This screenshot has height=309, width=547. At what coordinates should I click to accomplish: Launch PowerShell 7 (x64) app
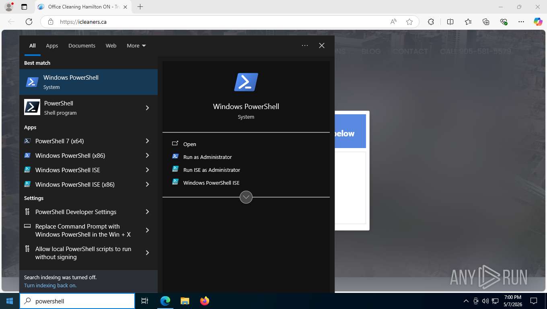79,141
